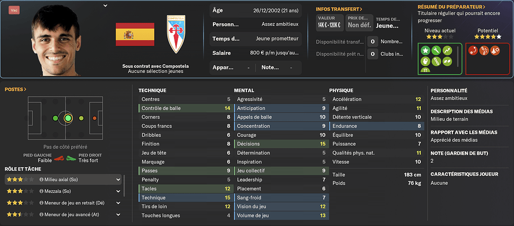Expand the Milieu axial (So) role dropdown
Image resolution: width=514 pixels, height=226 pixels.
coord(119,180)
